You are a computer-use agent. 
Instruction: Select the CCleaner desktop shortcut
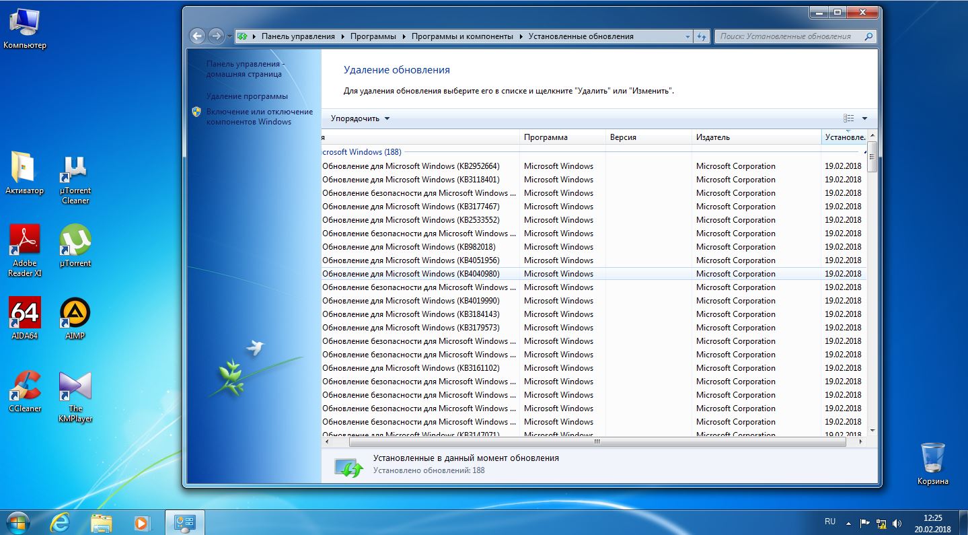(25, 391)
